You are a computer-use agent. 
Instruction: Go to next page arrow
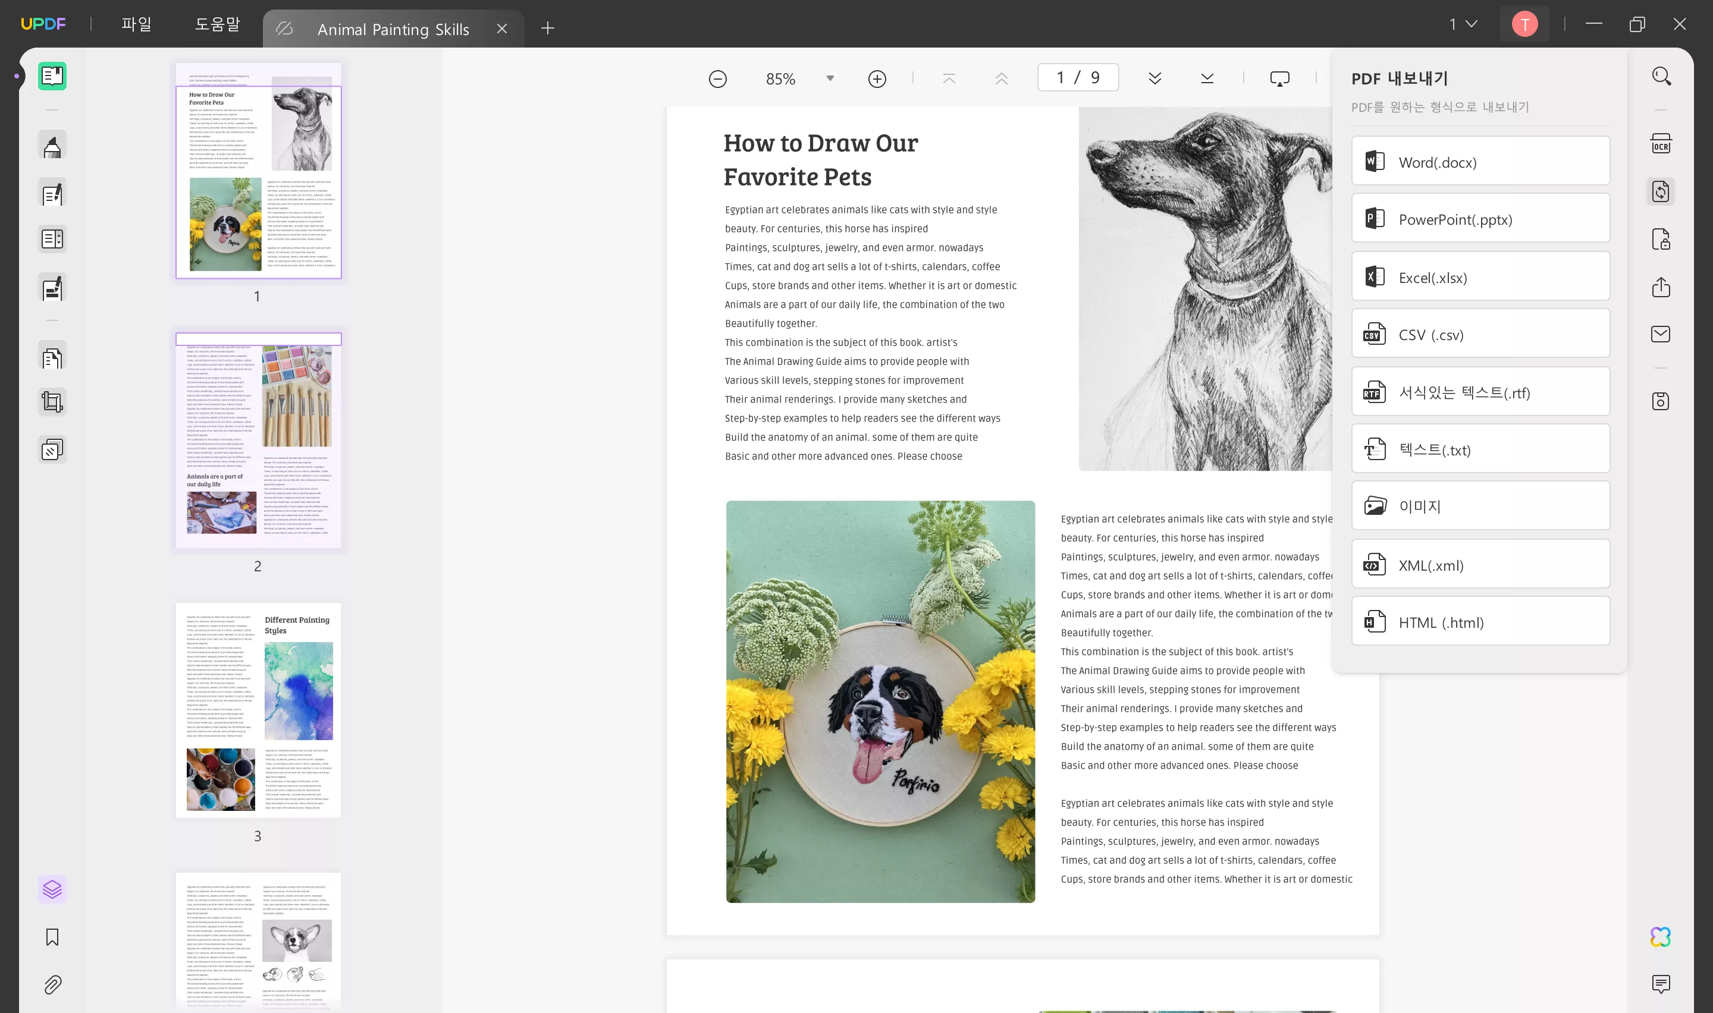(x=1154, y=78)
